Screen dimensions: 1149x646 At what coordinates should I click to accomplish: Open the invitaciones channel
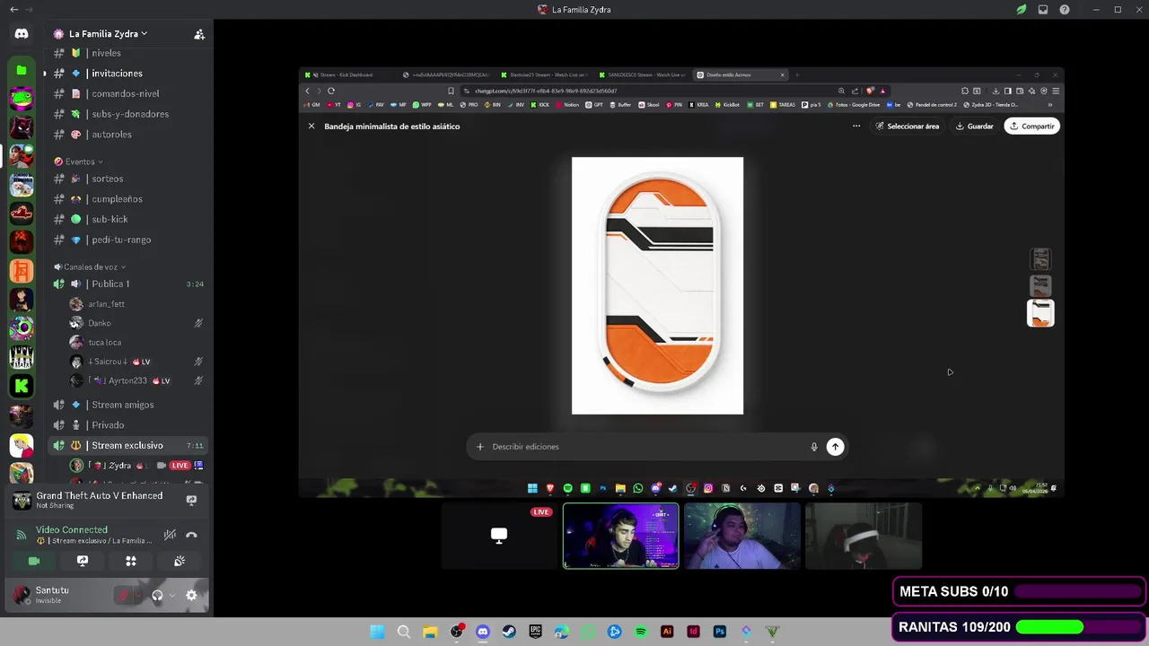click(128, 74)
